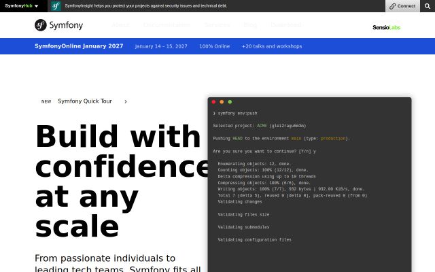Viewport: 435px width, 272px height.
Task: Click the 'Enumerating objects: 12, done.' line
Action: coord(254,164)
